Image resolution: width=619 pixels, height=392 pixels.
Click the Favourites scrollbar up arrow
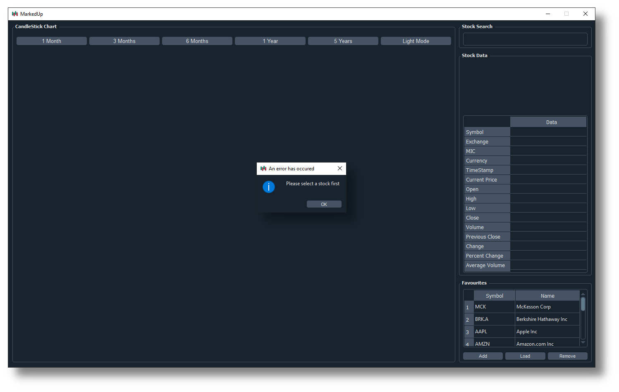tap(583, 294)
